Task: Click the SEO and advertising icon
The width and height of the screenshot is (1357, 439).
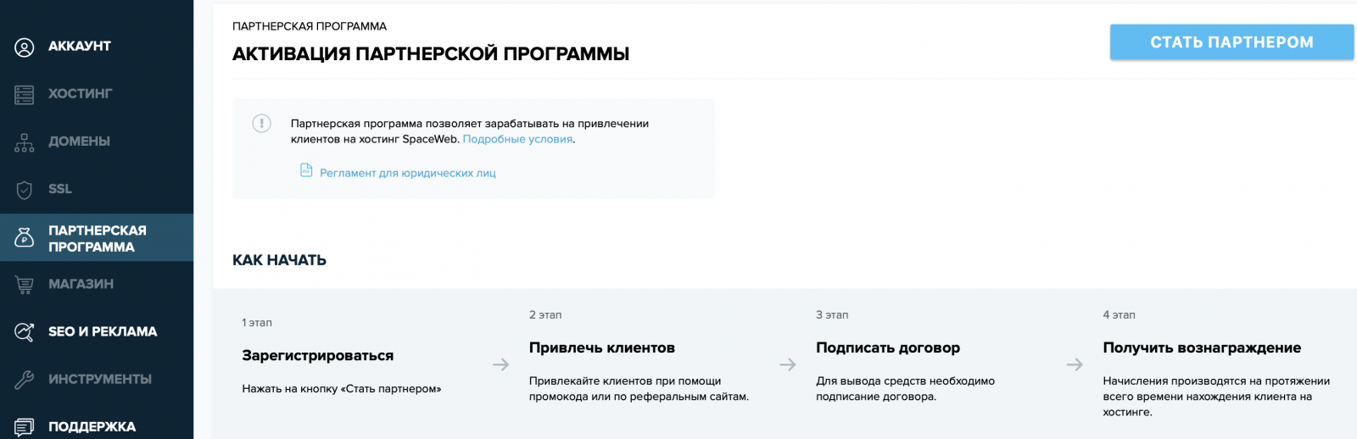Action: 25,332
